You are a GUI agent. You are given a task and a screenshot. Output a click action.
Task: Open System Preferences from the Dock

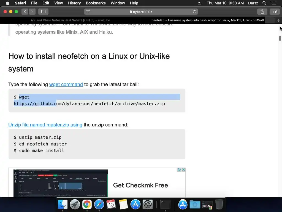(148, 205)
